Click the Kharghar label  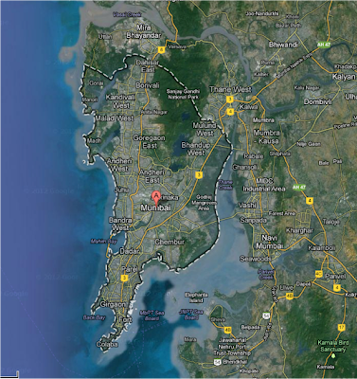click(x=299, y=230)
